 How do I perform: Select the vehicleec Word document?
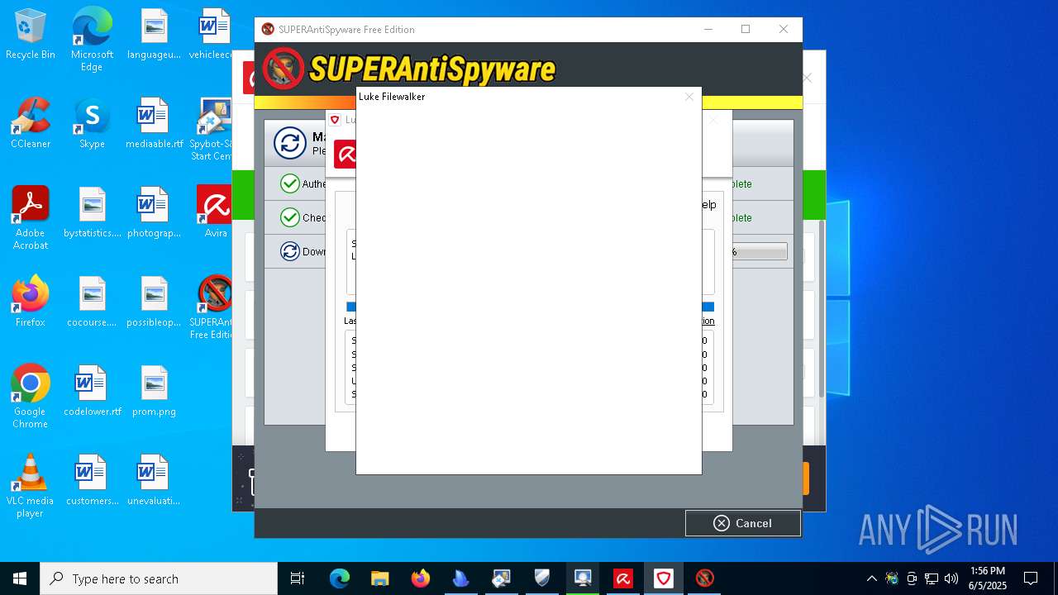212,35
